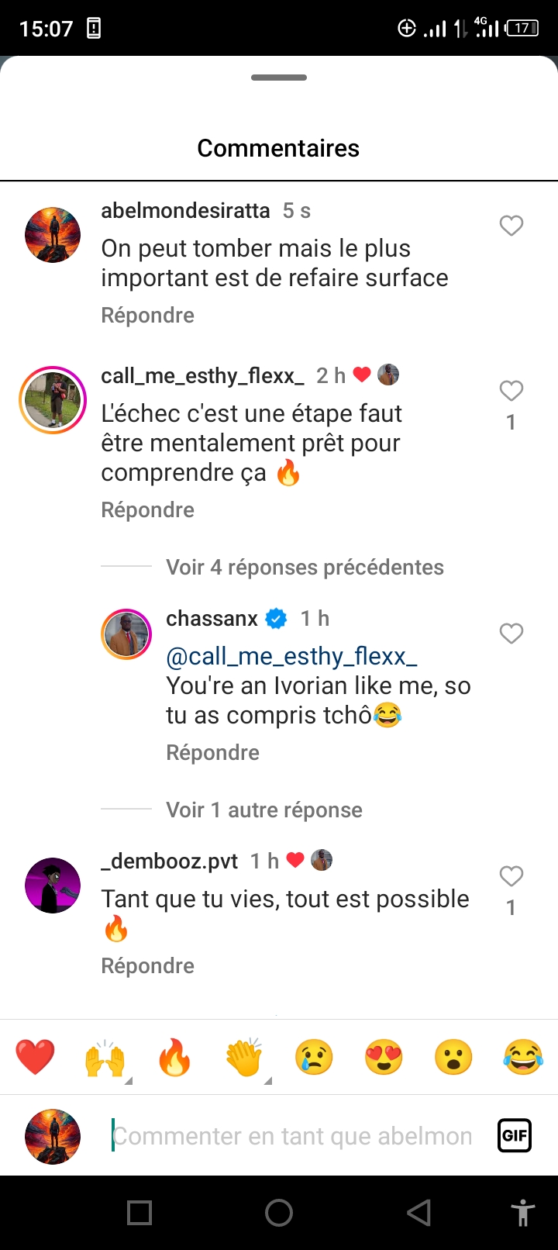Like call_me_esthy_flexx_'s comment

(x=511, y=391)
